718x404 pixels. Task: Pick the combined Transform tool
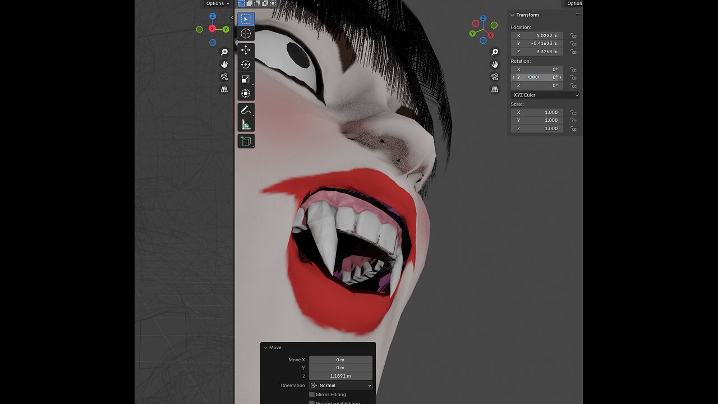[x=246, y=94]
